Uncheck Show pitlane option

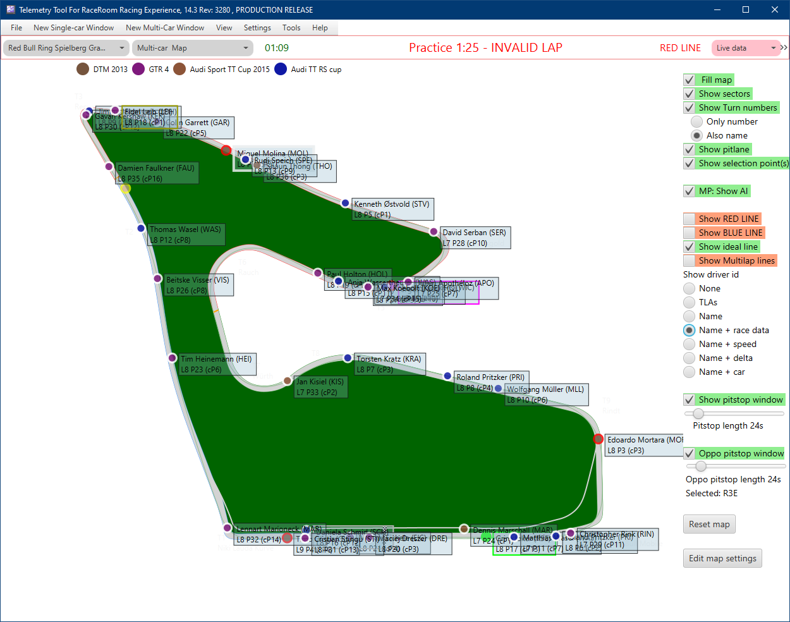[689, 149]
